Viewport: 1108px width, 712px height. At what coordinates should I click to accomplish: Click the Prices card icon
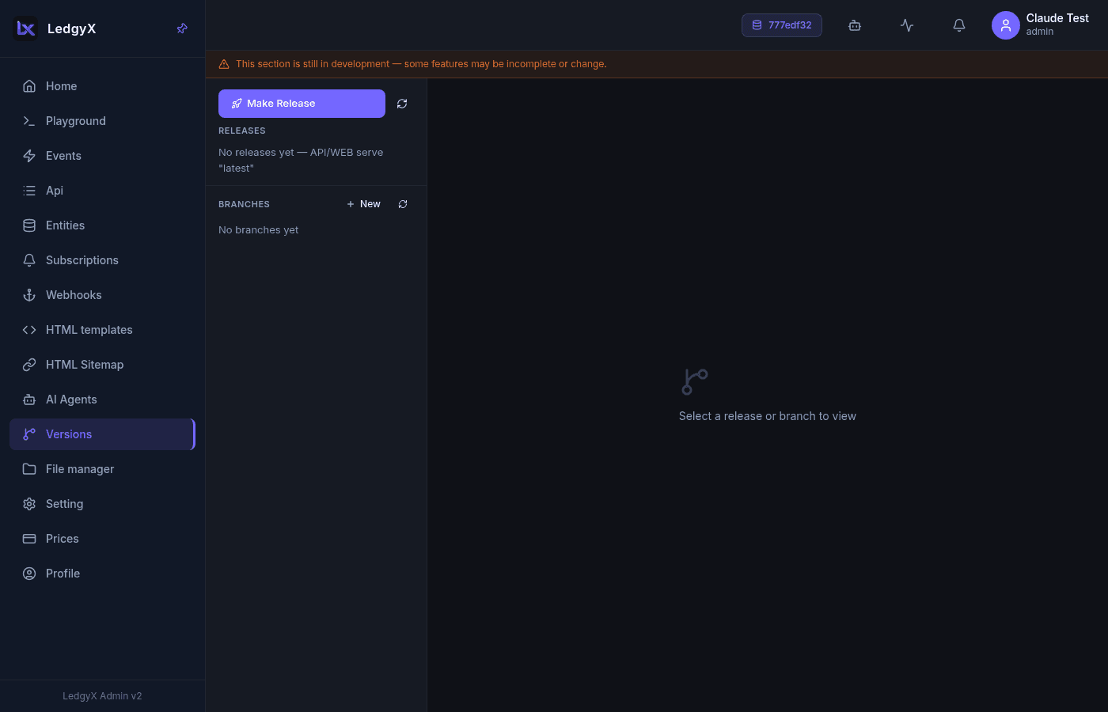29,539
